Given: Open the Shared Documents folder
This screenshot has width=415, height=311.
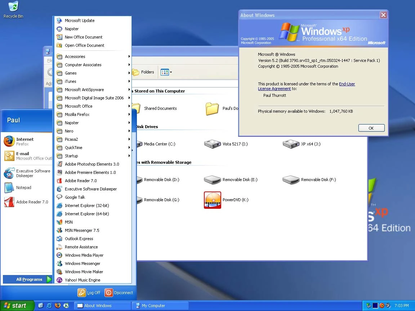Looking at the screenshot, I should point(160,108).
